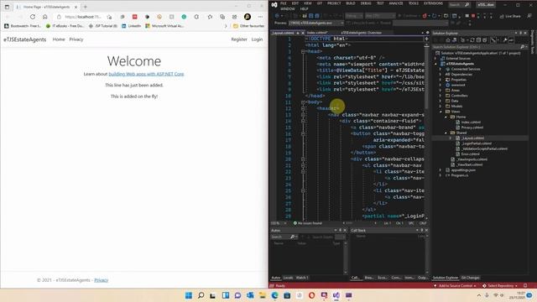Switch to the Locals tab
This screenshot has width=537, height=302.
click(x=288, y=278)
